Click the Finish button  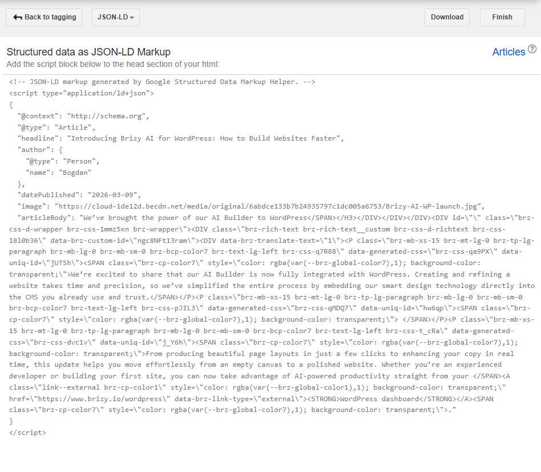pyautogui.click(x=502, y=17)
